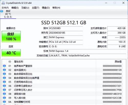The image size is (128, 105).
Task: Click the status orb for attribute 04
Action: (x=4, y=78)
